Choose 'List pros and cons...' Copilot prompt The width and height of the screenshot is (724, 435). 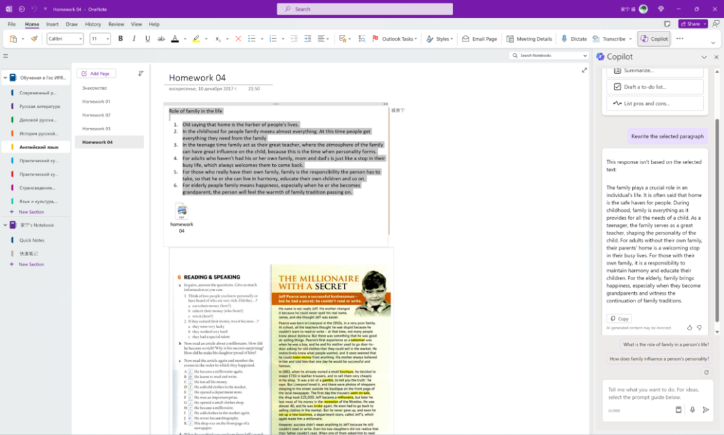pos(655,103)
